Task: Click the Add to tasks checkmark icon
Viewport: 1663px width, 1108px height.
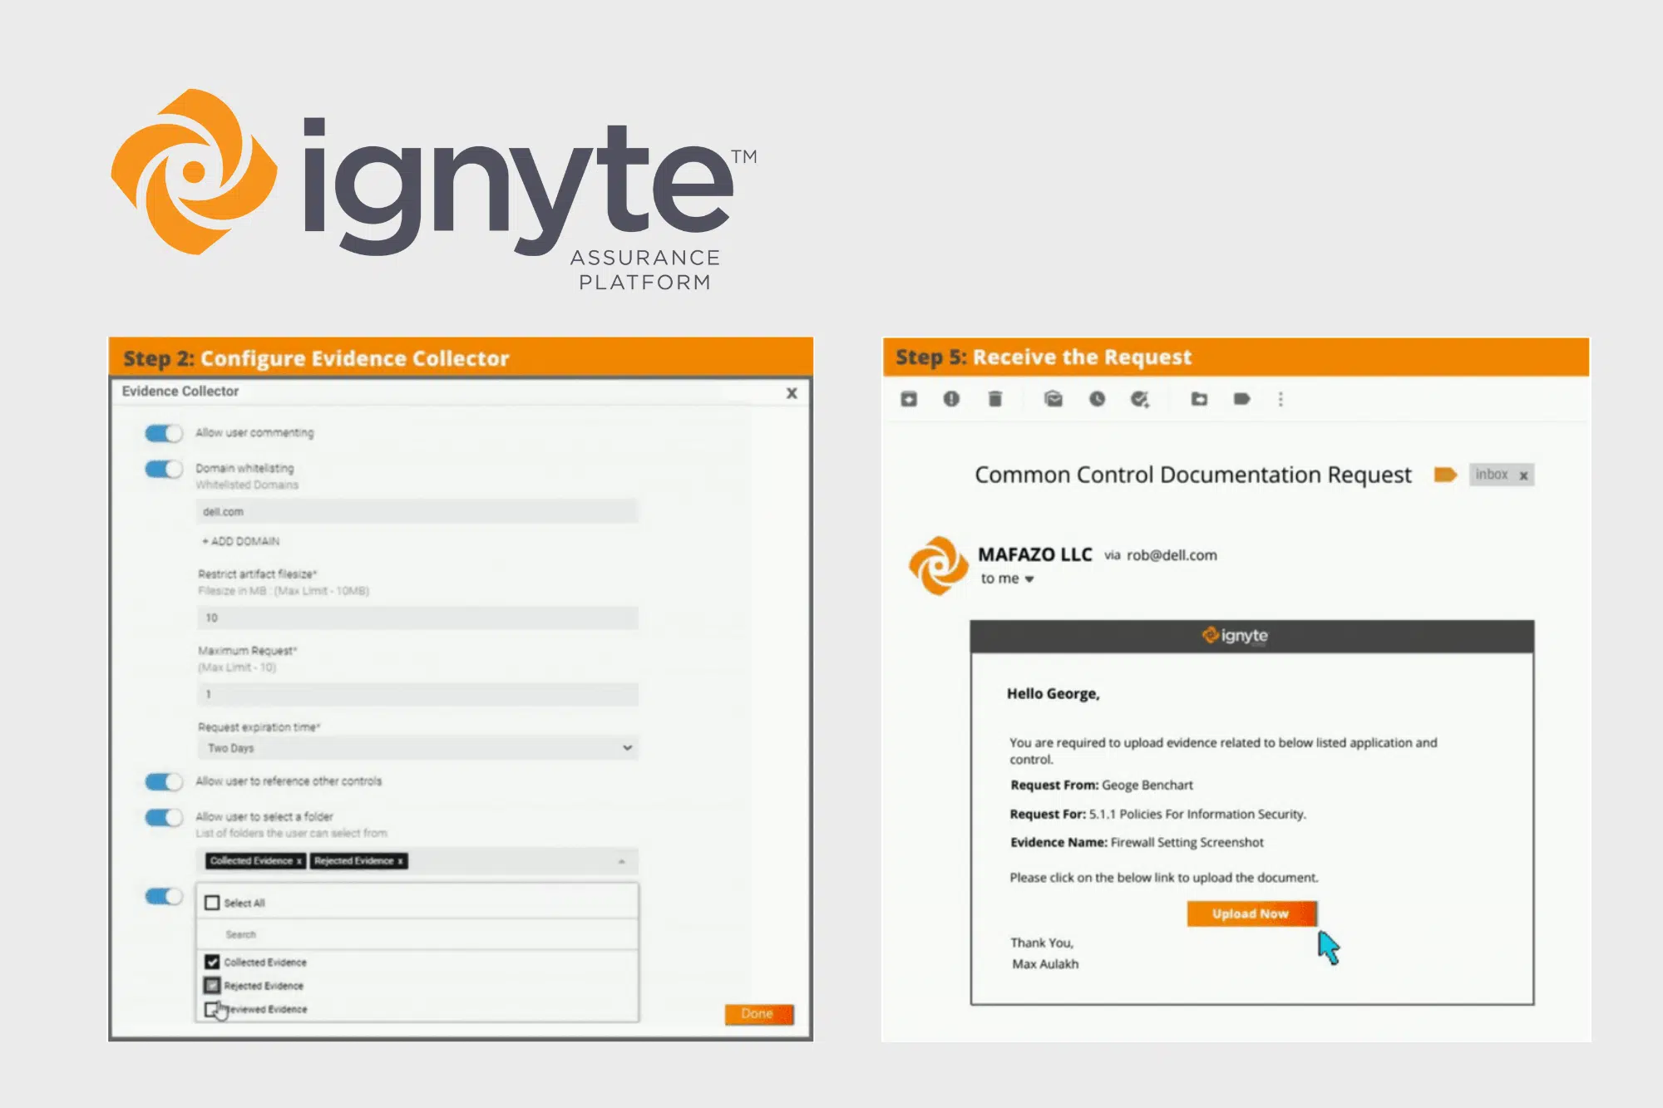Action: pyautogui.click(x=1140, y=399)
